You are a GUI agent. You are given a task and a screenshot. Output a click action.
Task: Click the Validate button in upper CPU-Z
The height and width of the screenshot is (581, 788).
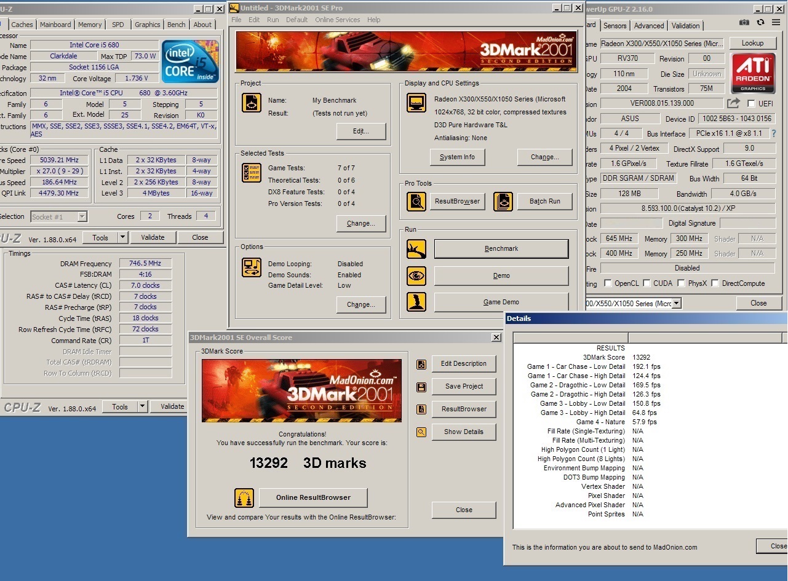(x=153, y=237)
